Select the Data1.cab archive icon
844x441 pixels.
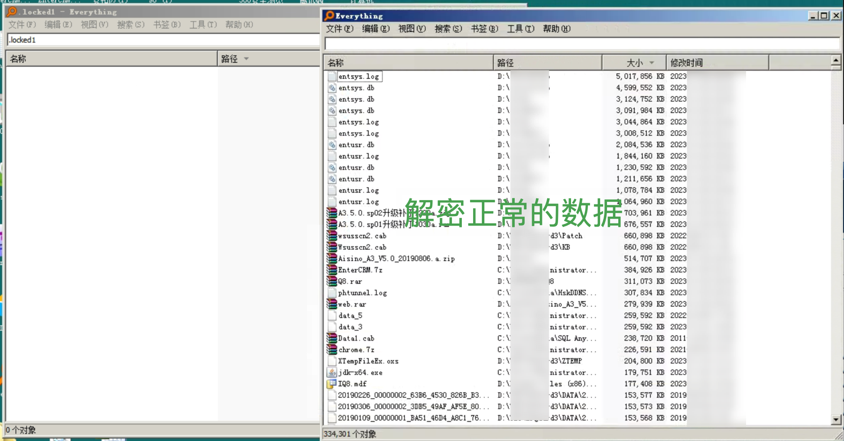pyautogui.click(x=332, y=338)
